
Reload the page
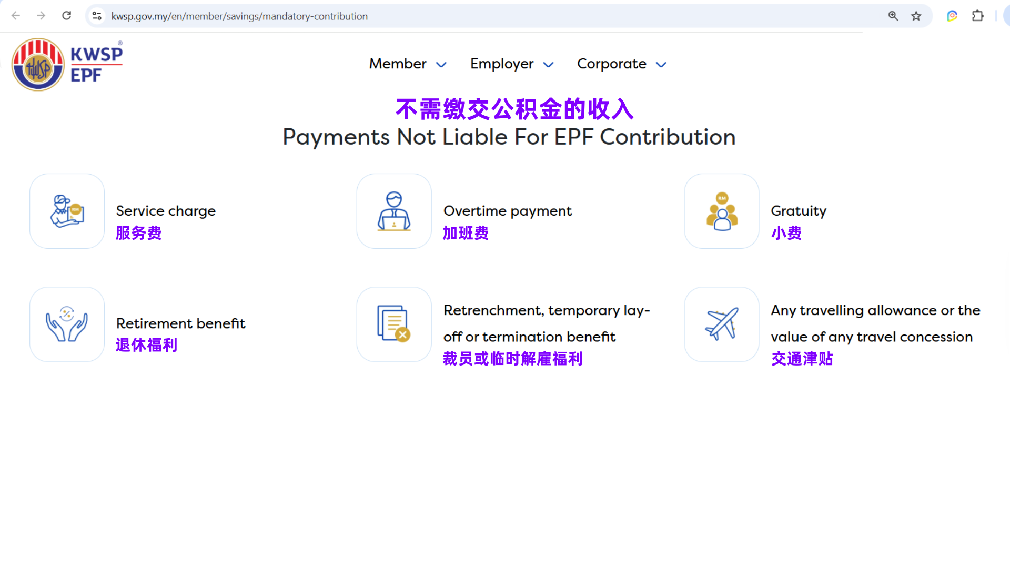67,16
